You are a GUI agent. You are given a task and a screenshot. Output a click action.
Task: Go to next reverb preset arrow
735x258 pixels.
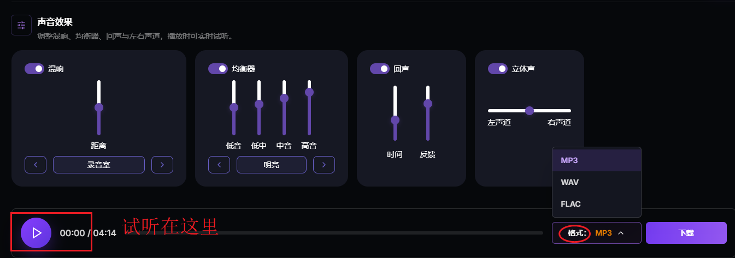point(162,165)
